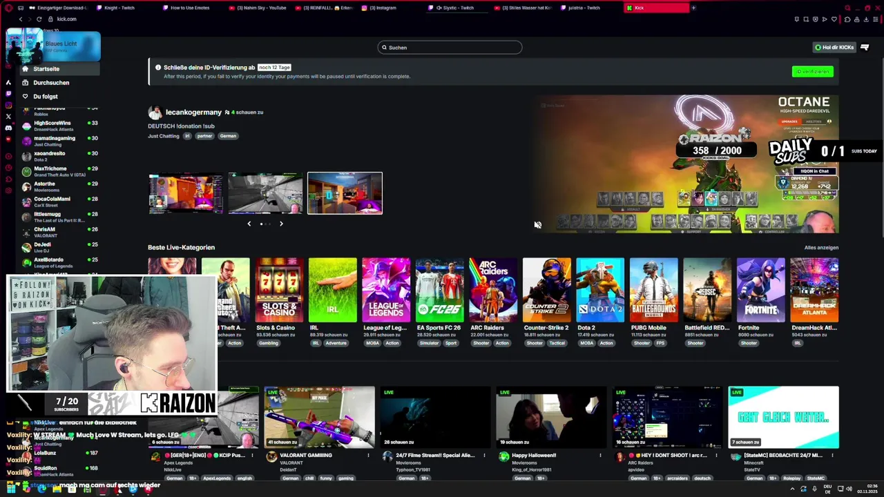The width and height of the screenshot is (884, 497).
Task: Switch to the Instagram browser tab
Action: coord(390,8)
